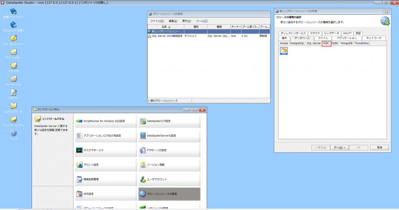
Task: Click the 休日設定 calendar icon
Action: 79,194
